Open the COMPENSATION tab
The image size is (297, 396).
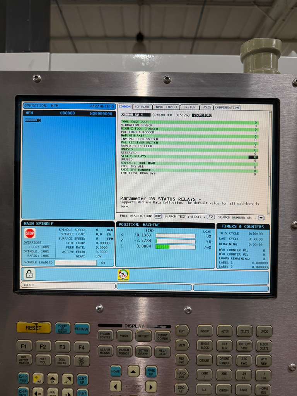[x=227, y=108]
